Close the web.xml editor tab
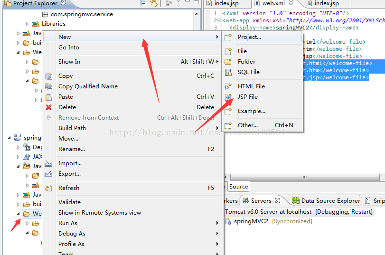 291,3
